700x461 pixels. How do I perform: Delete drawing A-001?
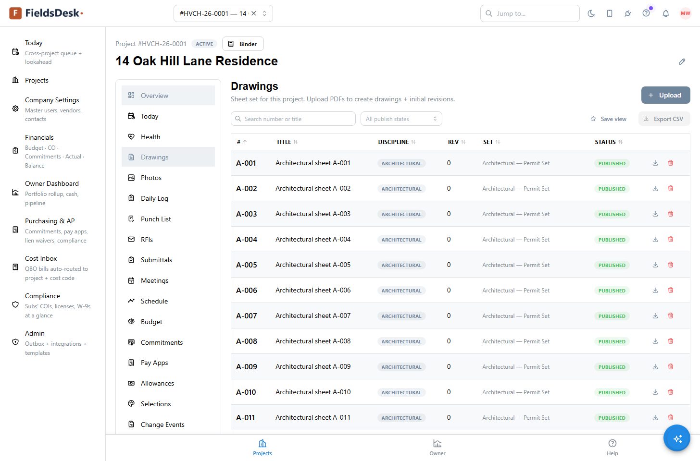(x=671, y=163)
